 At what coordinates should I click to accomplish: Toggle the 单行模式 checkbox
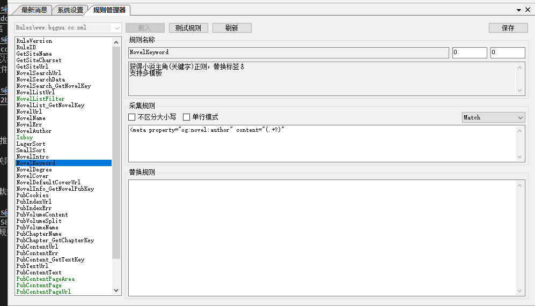point(187,117)
